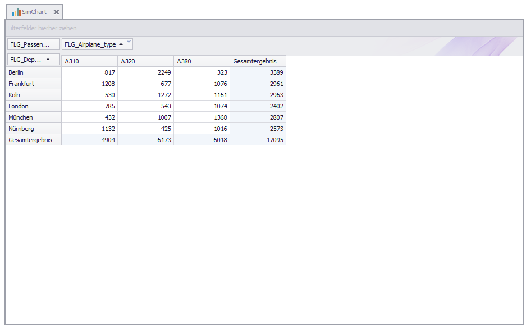Image resolution: width=531 pixels, height=332 pixels.
Task: Toggle sort arrow on FLG_Airplane_type
Action: coord(121,44)
